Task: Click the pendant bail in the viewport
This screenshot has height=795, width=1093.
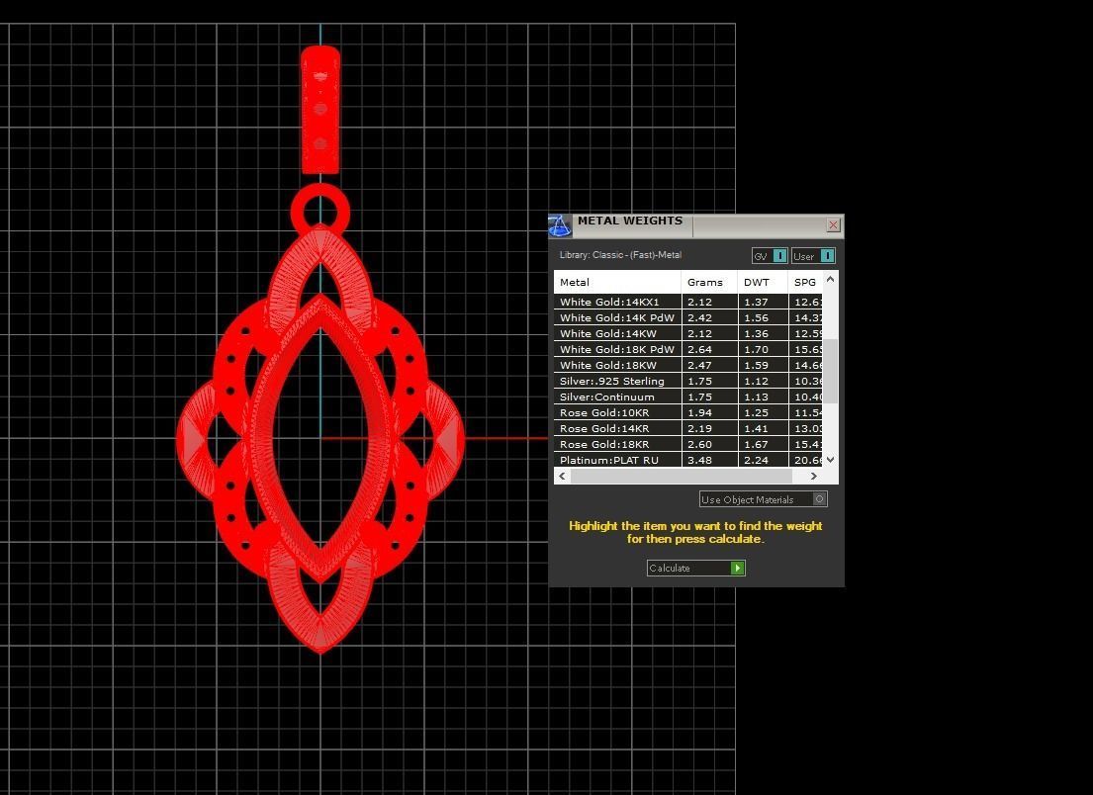Action: click(x=320, y=110)
